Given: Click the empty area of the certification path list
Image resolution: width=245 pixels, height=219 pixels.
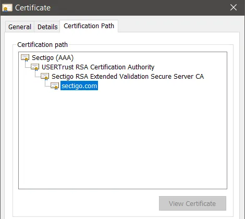Looking at the screenshot, I should point(123,139).
